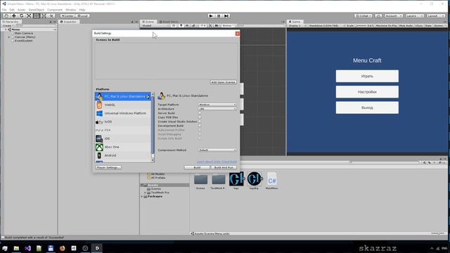Click the Step forward button

point(226,16)
